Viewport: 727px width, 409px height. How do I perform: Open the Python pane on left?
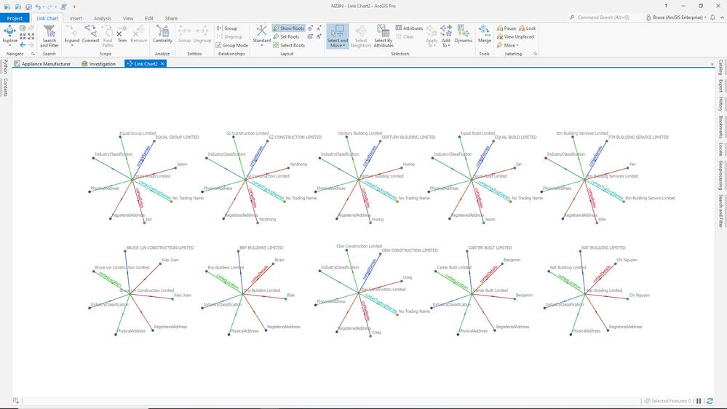[5, 66]
